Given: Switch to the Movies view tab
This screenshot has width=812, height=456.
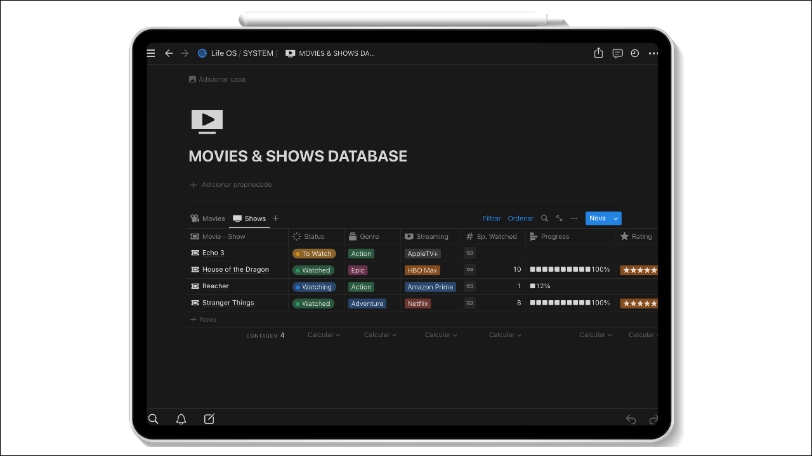Looking at the screenshot, I should [208, 218].
